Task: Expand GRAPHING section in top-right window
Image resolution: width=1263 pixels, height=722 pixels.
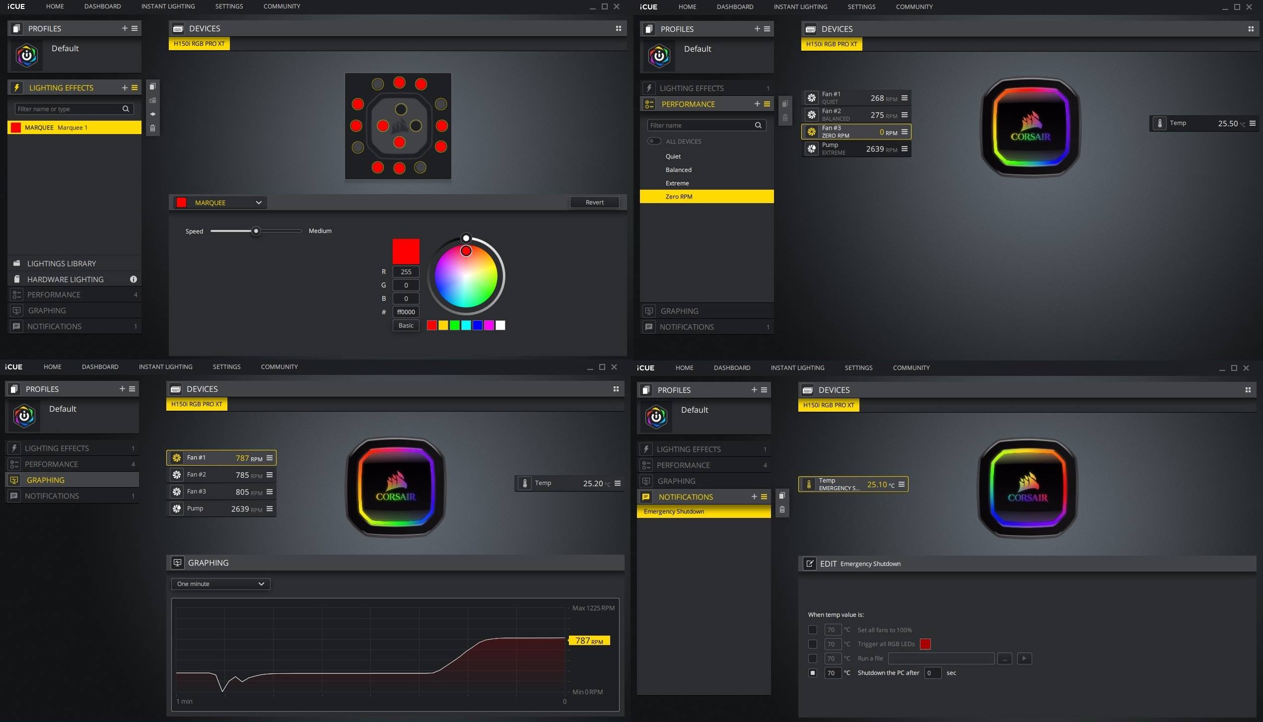Action: click(x=706, y=311)
